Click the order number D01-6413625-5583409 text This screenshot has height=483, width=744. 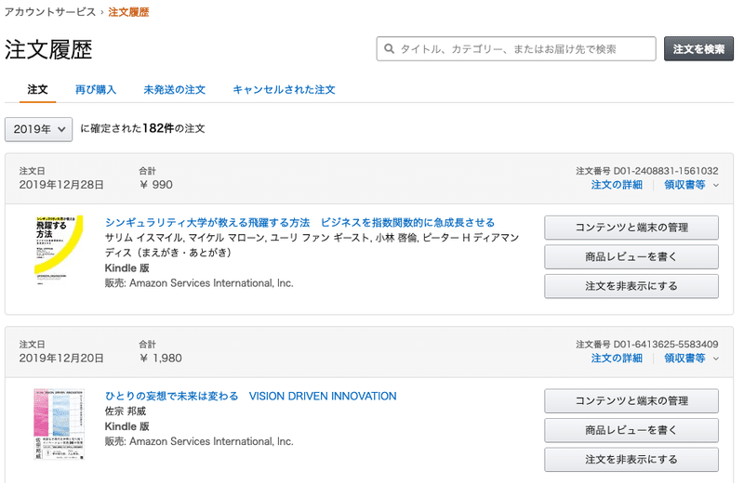click(666, 344)
